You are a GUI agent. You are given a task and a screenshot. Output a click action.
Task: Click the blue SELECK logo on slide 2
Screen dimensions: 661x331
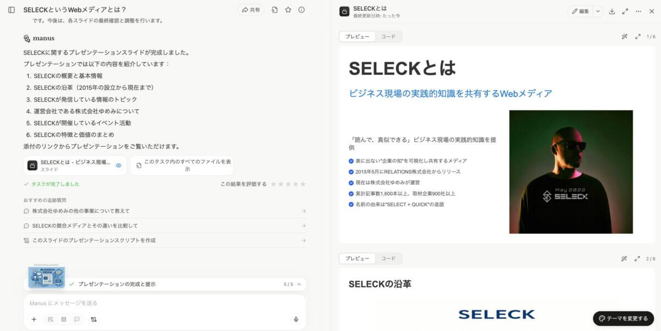click(x=496, y=315)
